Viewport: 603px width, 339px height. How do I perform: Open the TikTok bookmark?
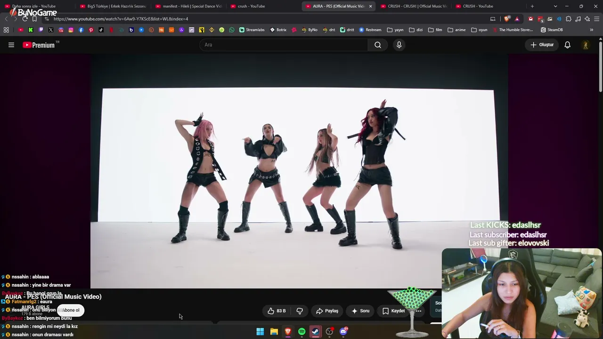coord(101,30)
